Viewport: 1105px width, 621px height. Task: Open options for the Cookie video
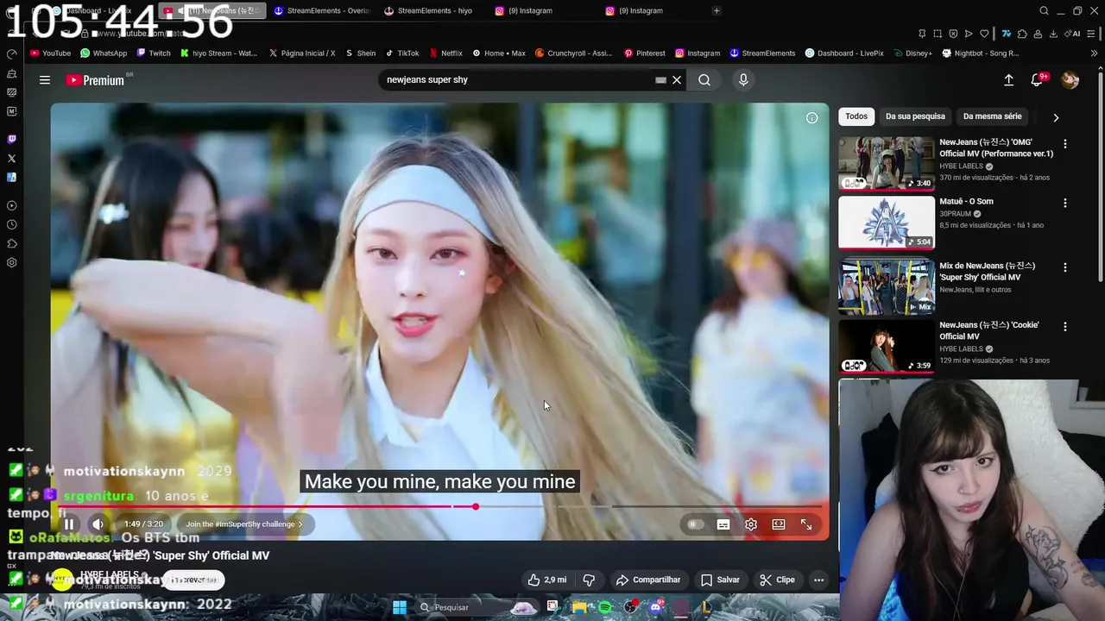click(x=1064, y=327)
